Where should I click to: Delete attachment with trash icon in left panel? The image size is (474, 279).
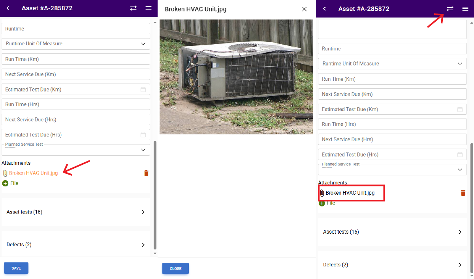[146, 173]
